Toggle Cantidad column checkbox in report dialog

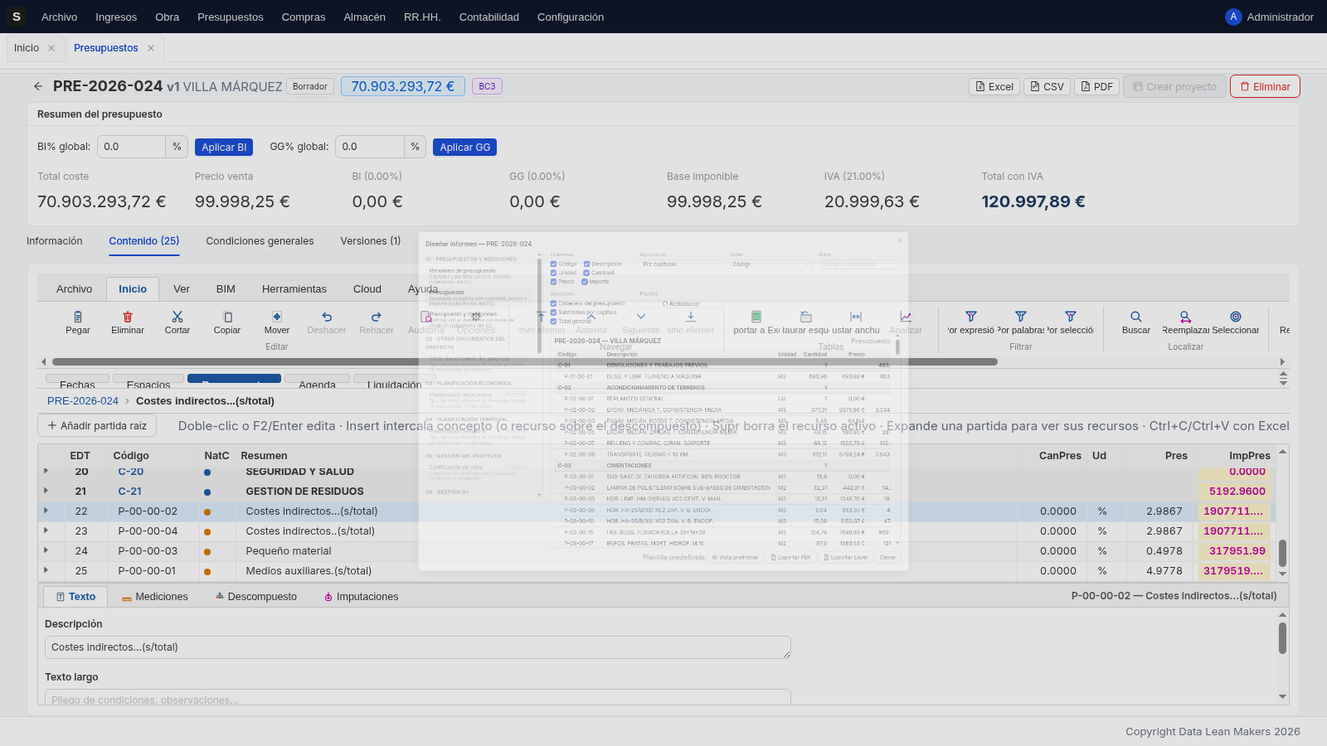[586, 273]
